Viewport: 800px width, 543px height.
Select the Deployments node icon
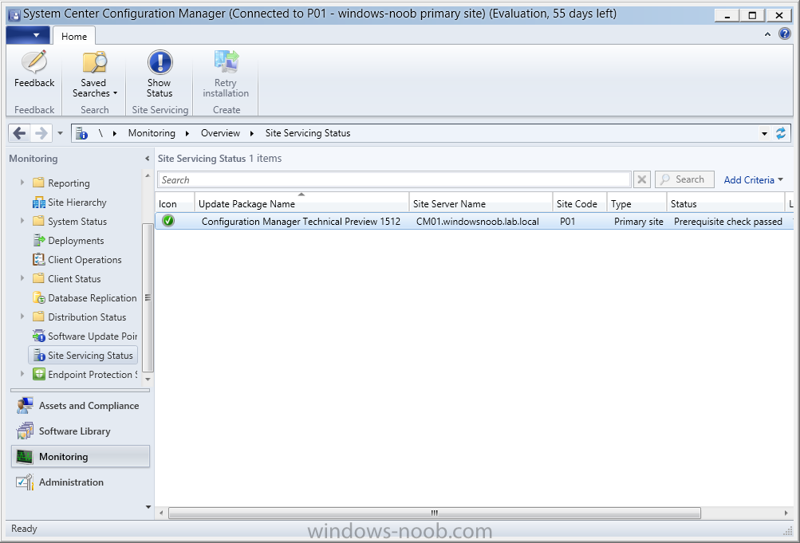click(x=39, y=241)
